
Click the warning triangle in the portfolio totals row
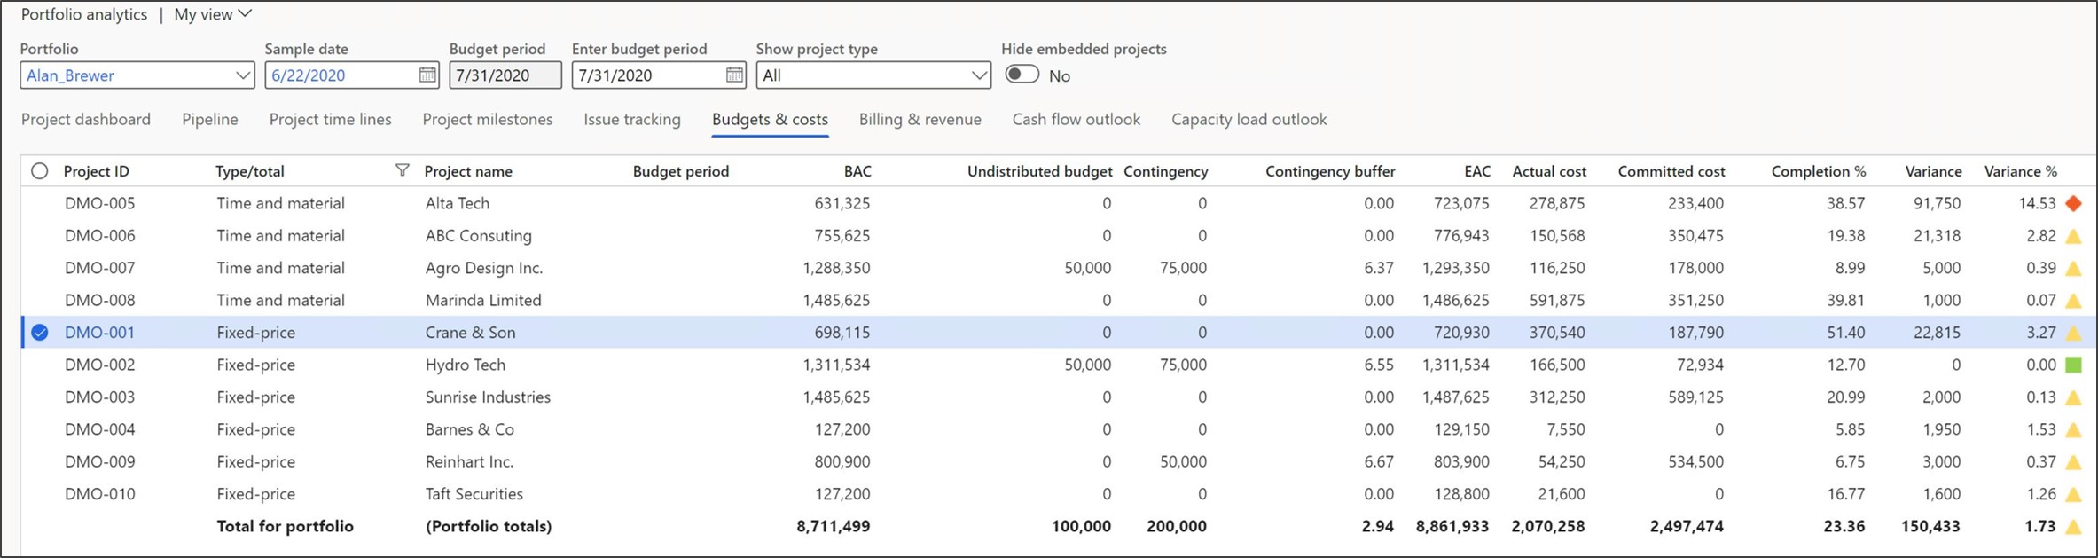point(2073,527)
